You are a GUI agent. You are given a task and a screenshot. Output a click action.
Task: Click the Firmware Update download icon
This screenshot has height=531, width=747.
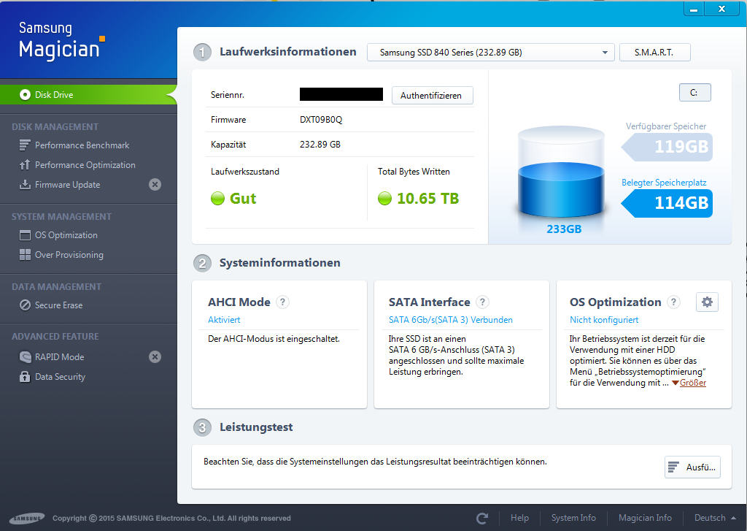click(x=25, y=185)
